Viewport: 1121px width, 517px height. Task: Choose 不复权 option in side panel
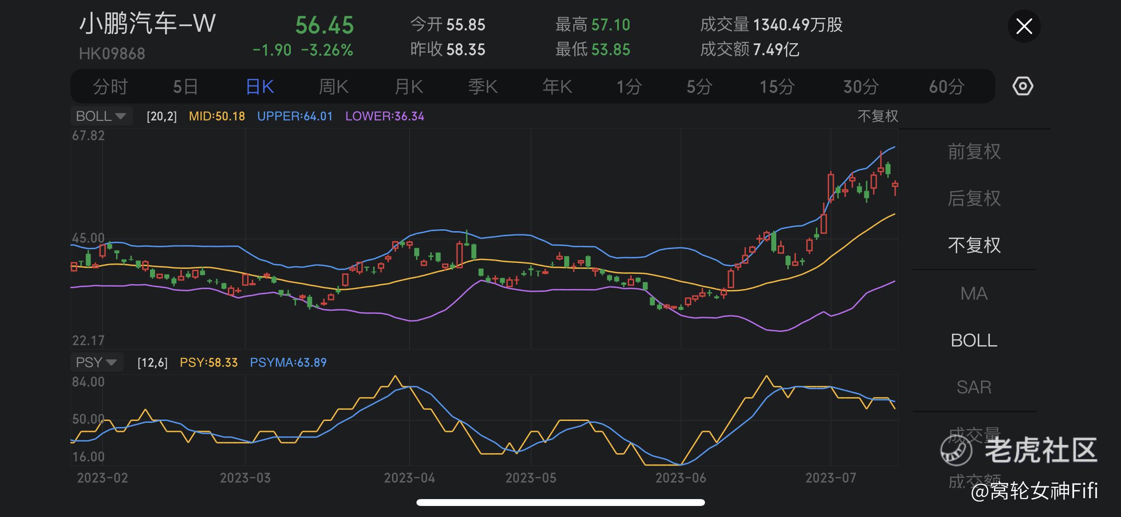[x=974, y=245]
